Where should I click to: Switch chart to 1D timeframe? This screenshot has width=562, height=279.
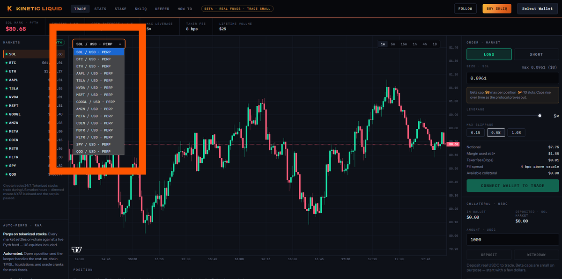pos(435,44)
